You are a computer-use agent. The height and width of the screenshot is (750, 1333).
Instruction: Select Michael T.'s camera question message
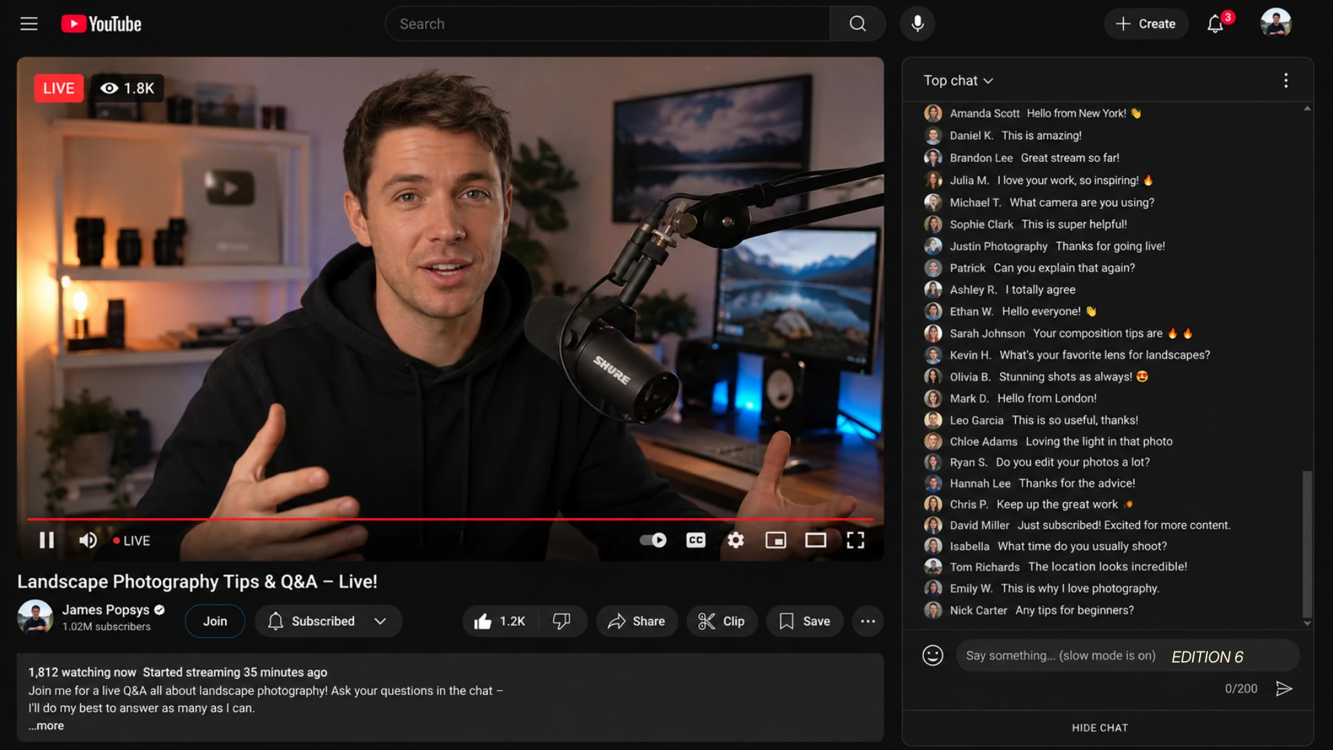1081,202
